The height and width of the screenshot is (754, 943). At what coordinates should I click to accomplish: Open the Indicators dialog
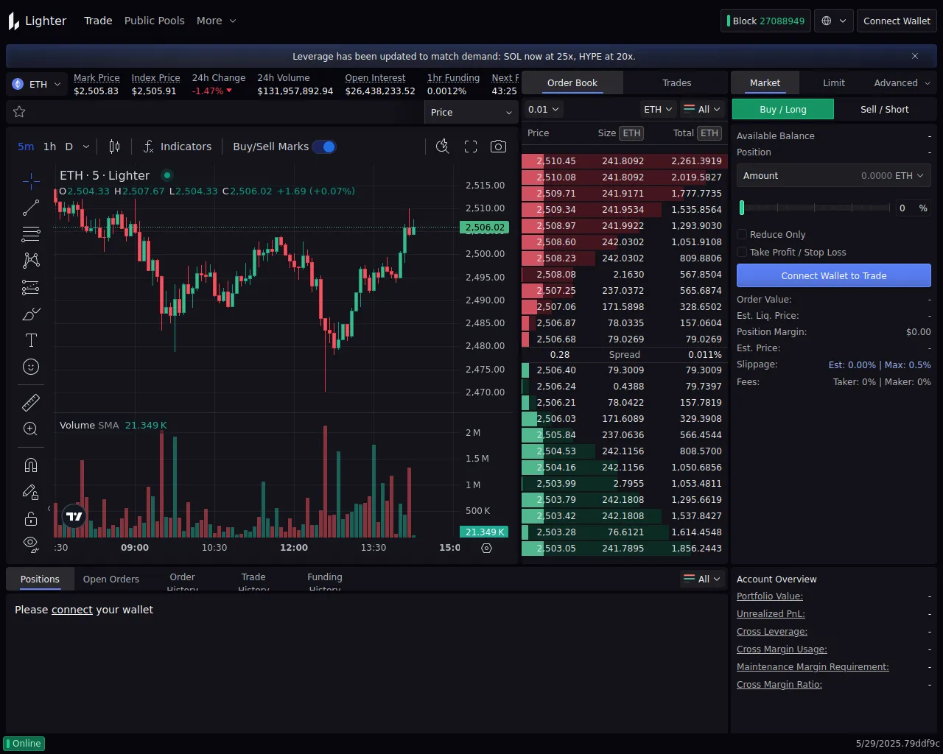point(178,147)
